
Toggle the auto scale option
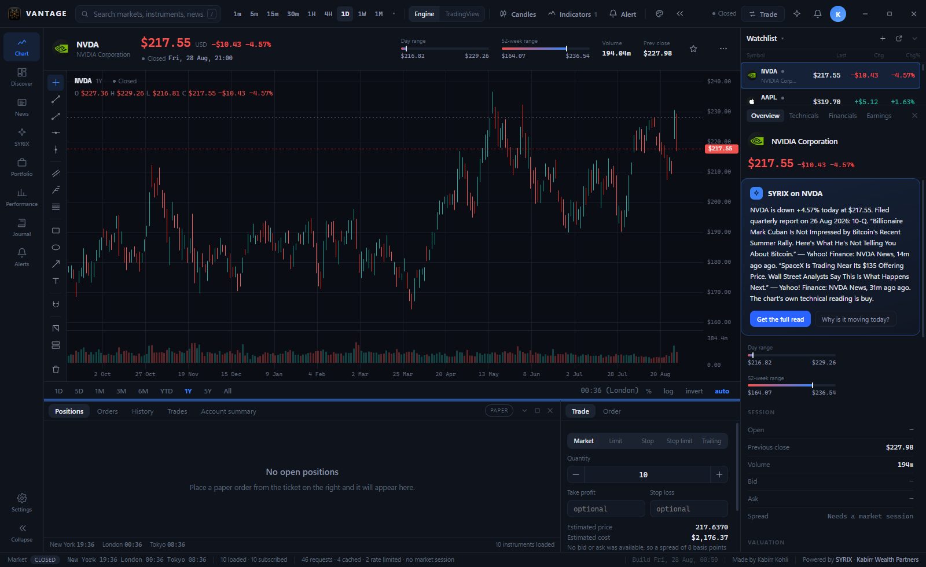(x=722, y=391)
